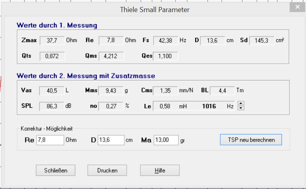This screenshot has width=306, height=189.
Task: Focus the D correction input field
Action: pos(111,140)
